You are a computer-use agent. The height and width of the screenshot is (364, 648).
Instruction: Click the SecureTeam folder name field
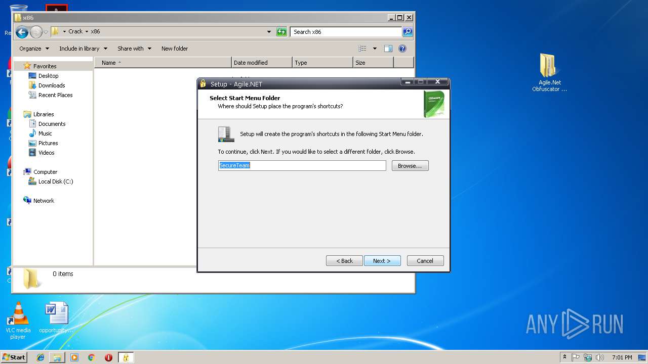(302, 165)
